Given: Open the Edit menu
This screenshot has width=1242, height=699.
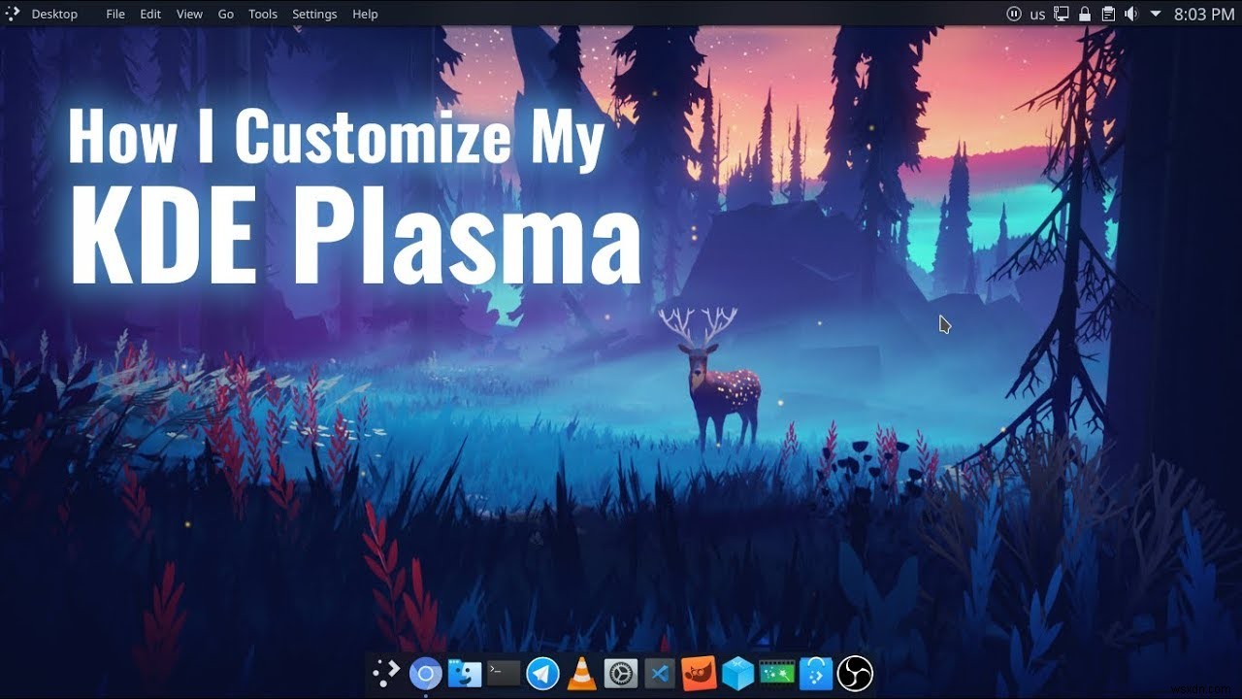Looking at the screenshot, I should pos(150,14).
